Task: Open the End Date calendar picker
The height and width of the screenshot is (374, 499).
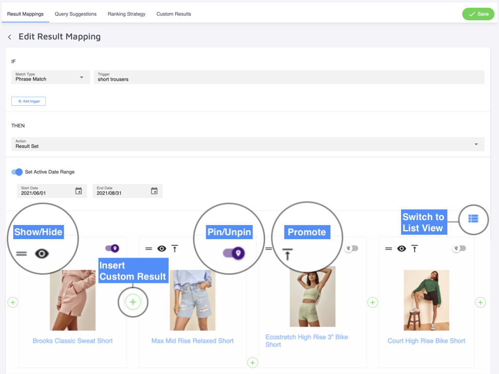Action: pos(154,191)
